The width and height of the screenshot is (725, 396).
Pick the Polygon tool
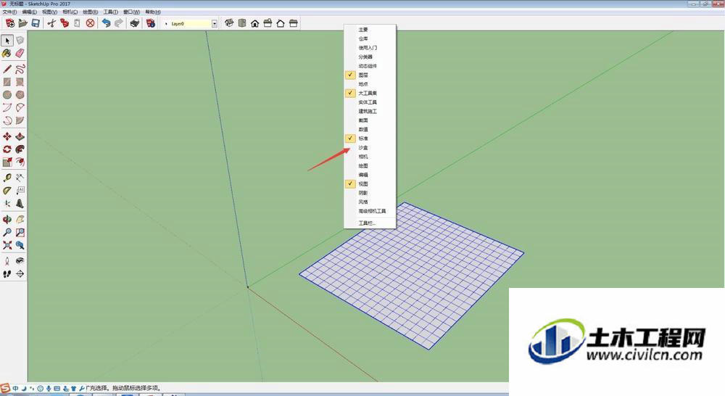[x=20, y=95]
